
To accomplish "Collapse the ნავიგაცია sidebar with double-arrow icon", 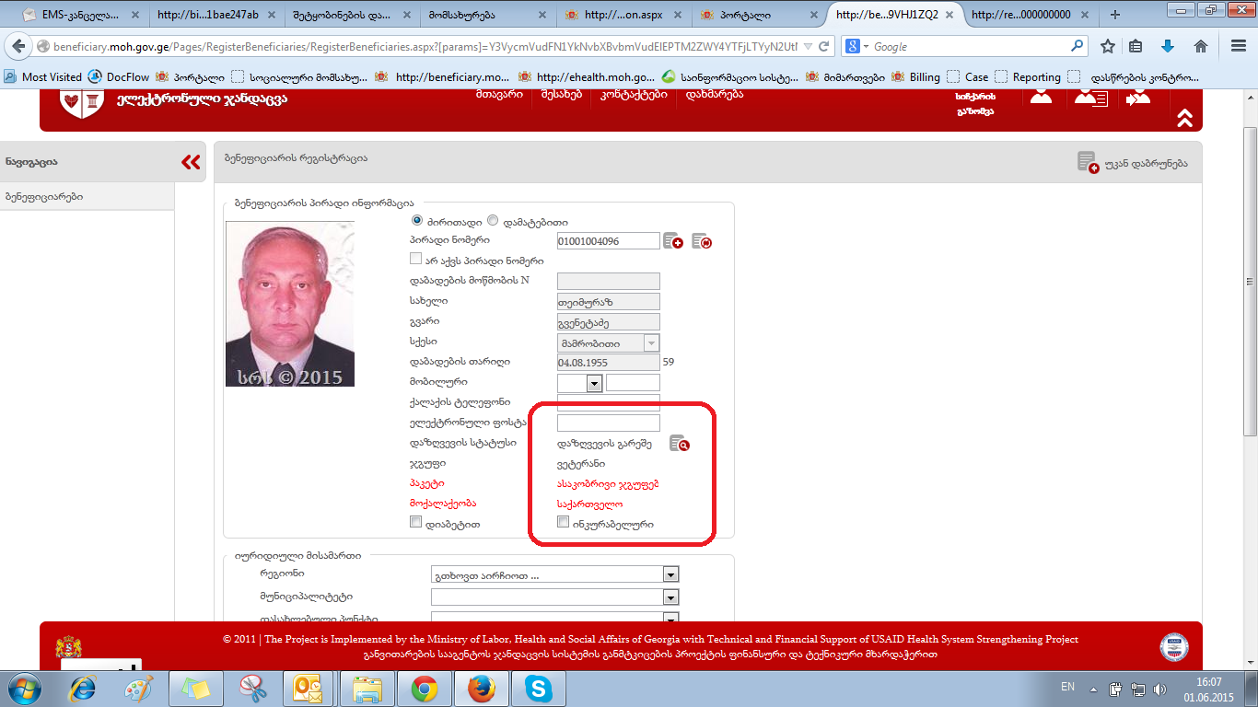I will point(191,162).
